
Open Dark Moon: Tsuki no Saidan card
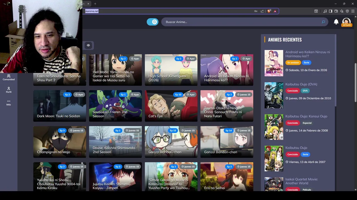coord(60,106)
